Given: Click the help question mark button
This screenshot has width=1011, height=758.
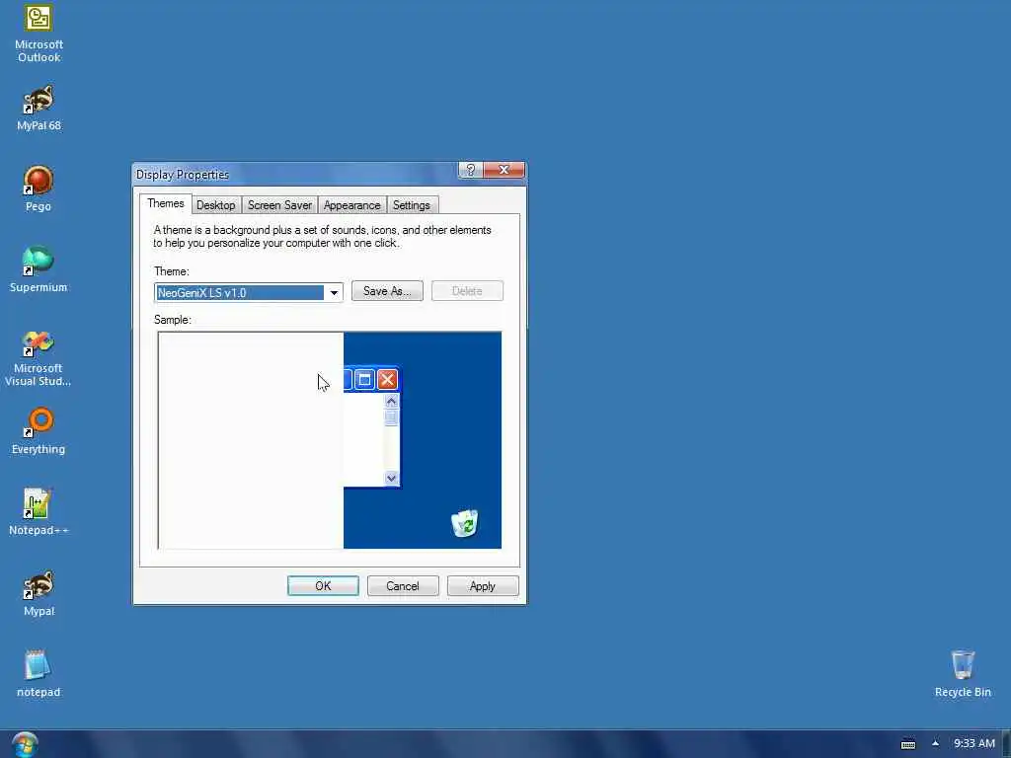Looking at the screenshot, I should (471, 170).
